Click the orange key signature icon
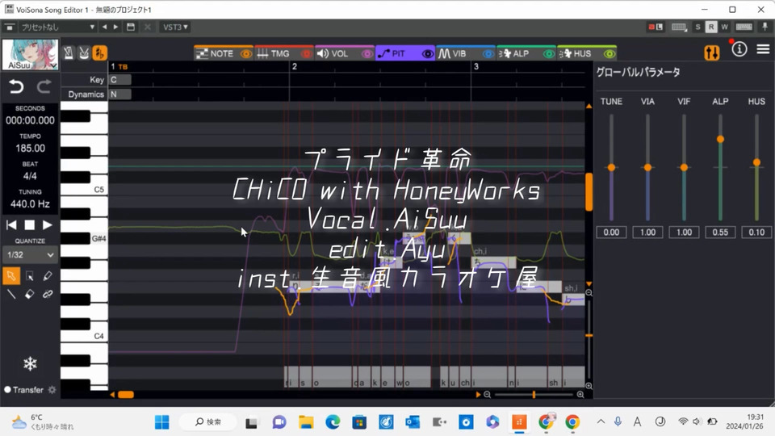 tap(100, 53)
